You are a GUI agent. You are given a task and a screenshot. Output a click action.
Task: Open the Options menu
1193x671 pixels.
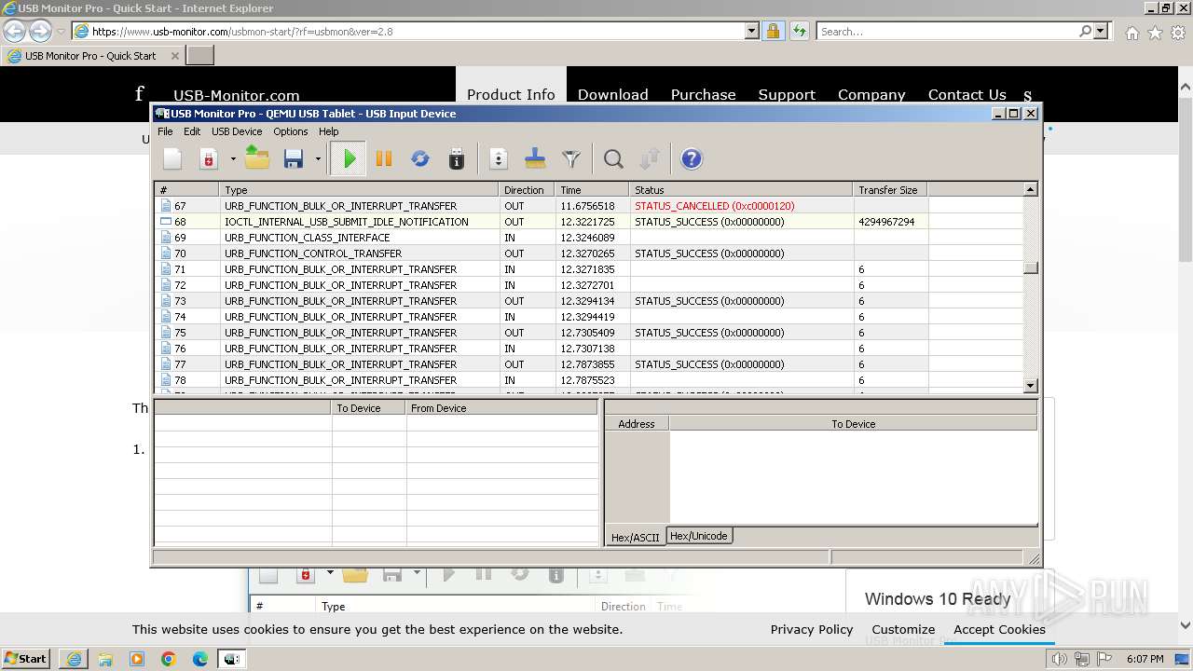[291, 131]
